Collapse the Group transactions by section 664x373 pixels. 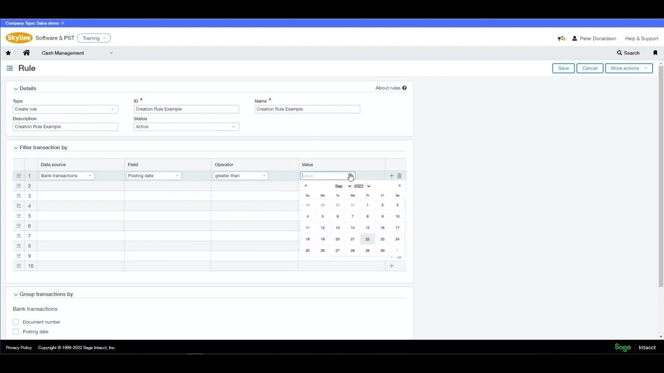pos(16,294)
